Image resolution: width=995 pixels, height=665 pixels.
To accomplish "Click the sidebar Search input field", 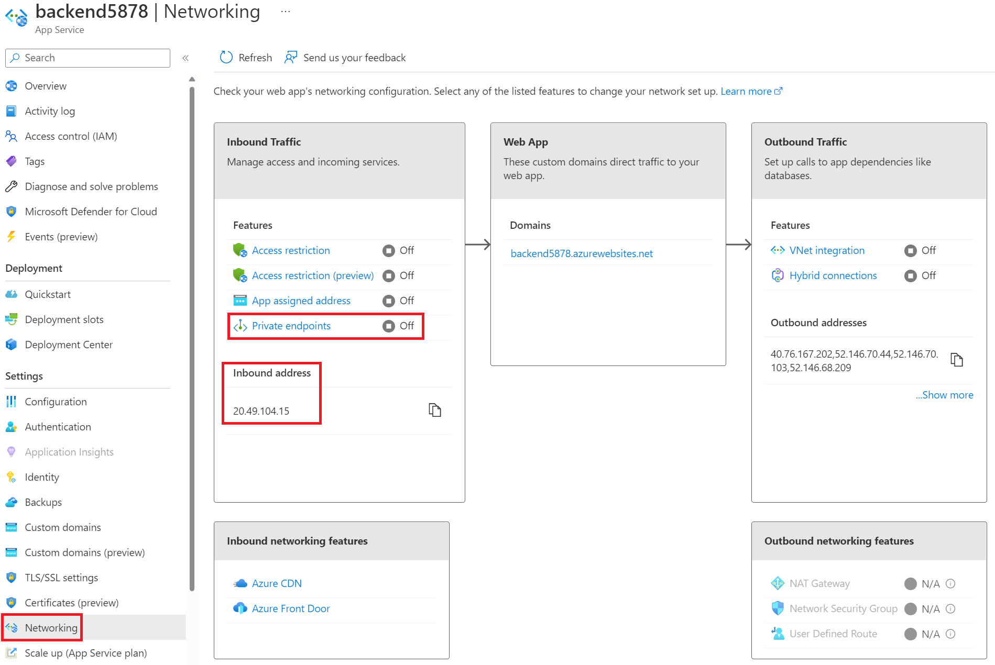I will (x=88, y=58).
